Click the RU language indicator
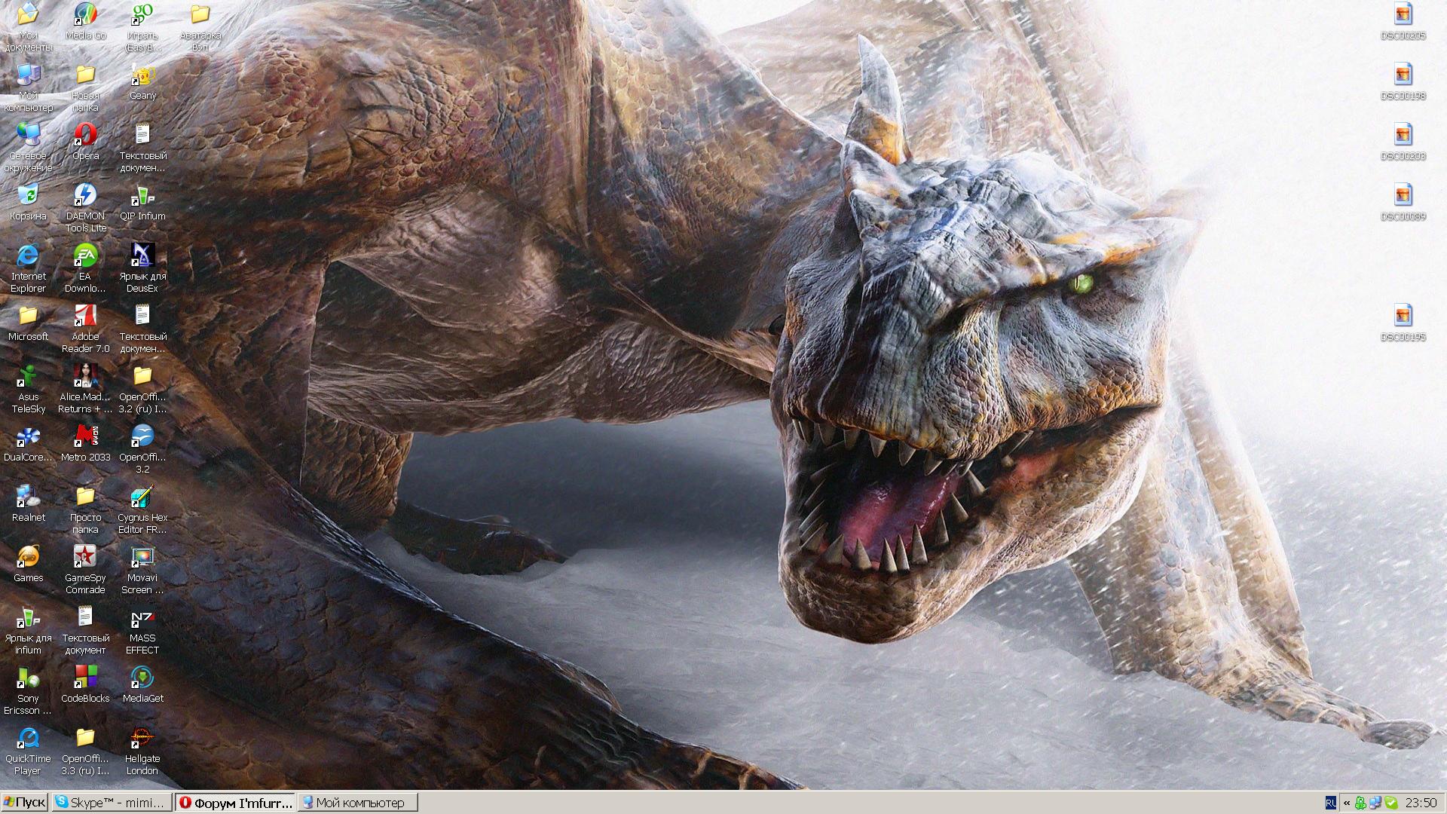 (x=1330, y=803)
